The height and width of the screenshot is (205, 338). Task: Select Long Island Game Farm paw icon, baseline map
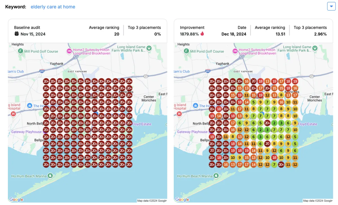[x=149, y=48]
